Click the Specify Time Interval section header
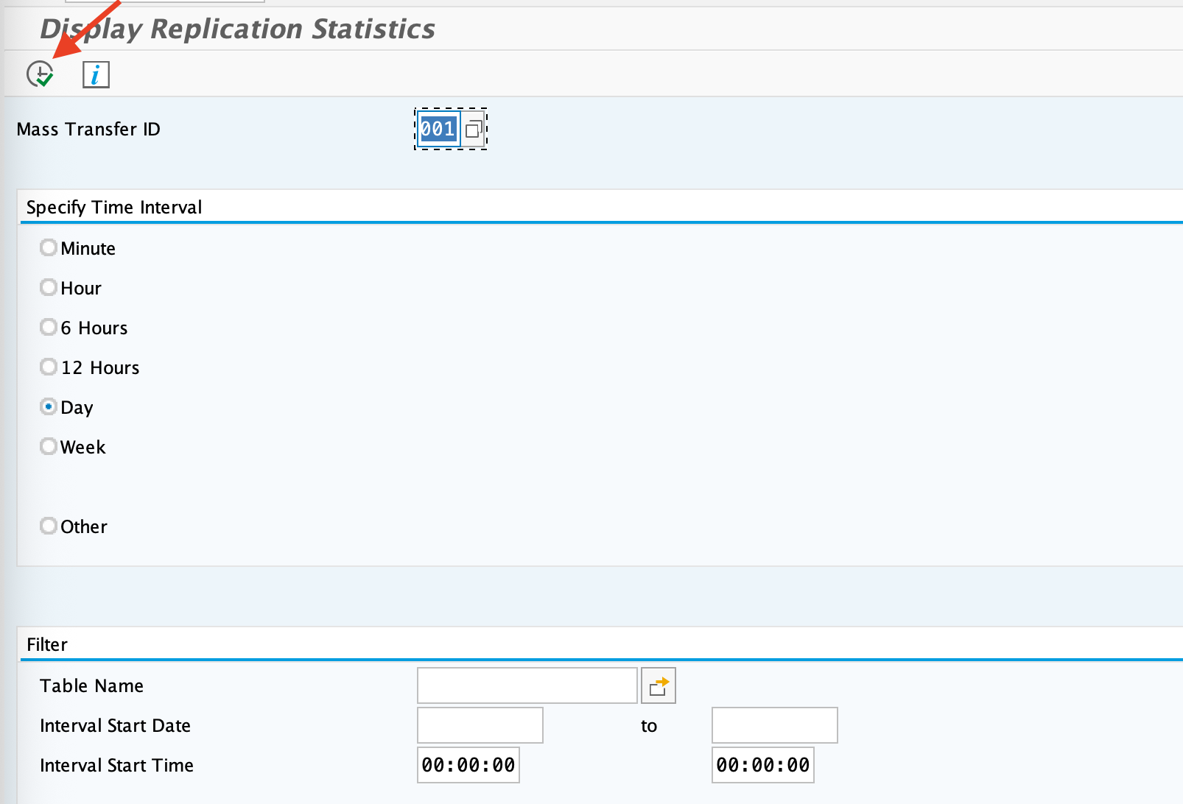 click(113, 207)
